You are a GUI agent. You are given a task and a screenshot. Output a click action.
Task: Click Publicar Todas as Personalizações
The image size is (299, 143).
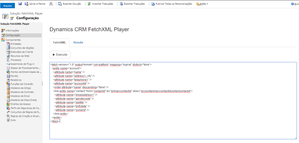pyautogui.click(x=172, y=4)
